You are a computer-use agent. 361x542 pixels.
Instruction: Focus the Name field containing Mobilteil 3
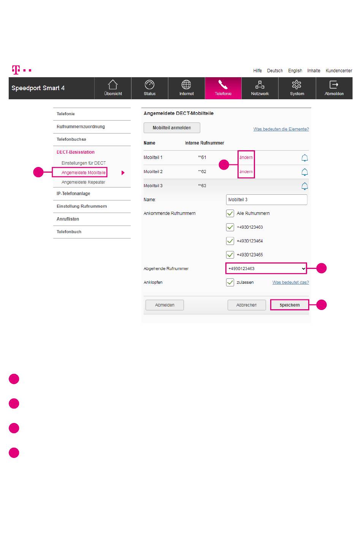coord(267,200)
